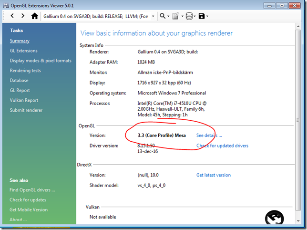Click the 3.3 (Core Profile) Mesa version
The image size is (307, 230).
(162, 136)
